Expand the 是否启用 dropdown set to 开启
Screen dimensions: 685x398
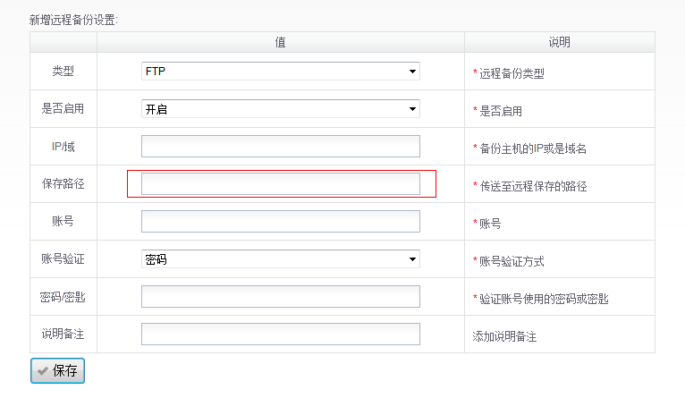[x=280, y=109]
